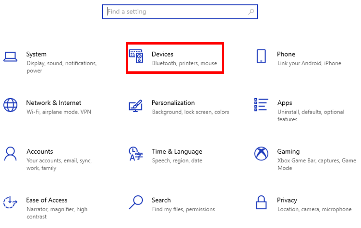
Task: Open the System heading link
Action: click(36, 54)
